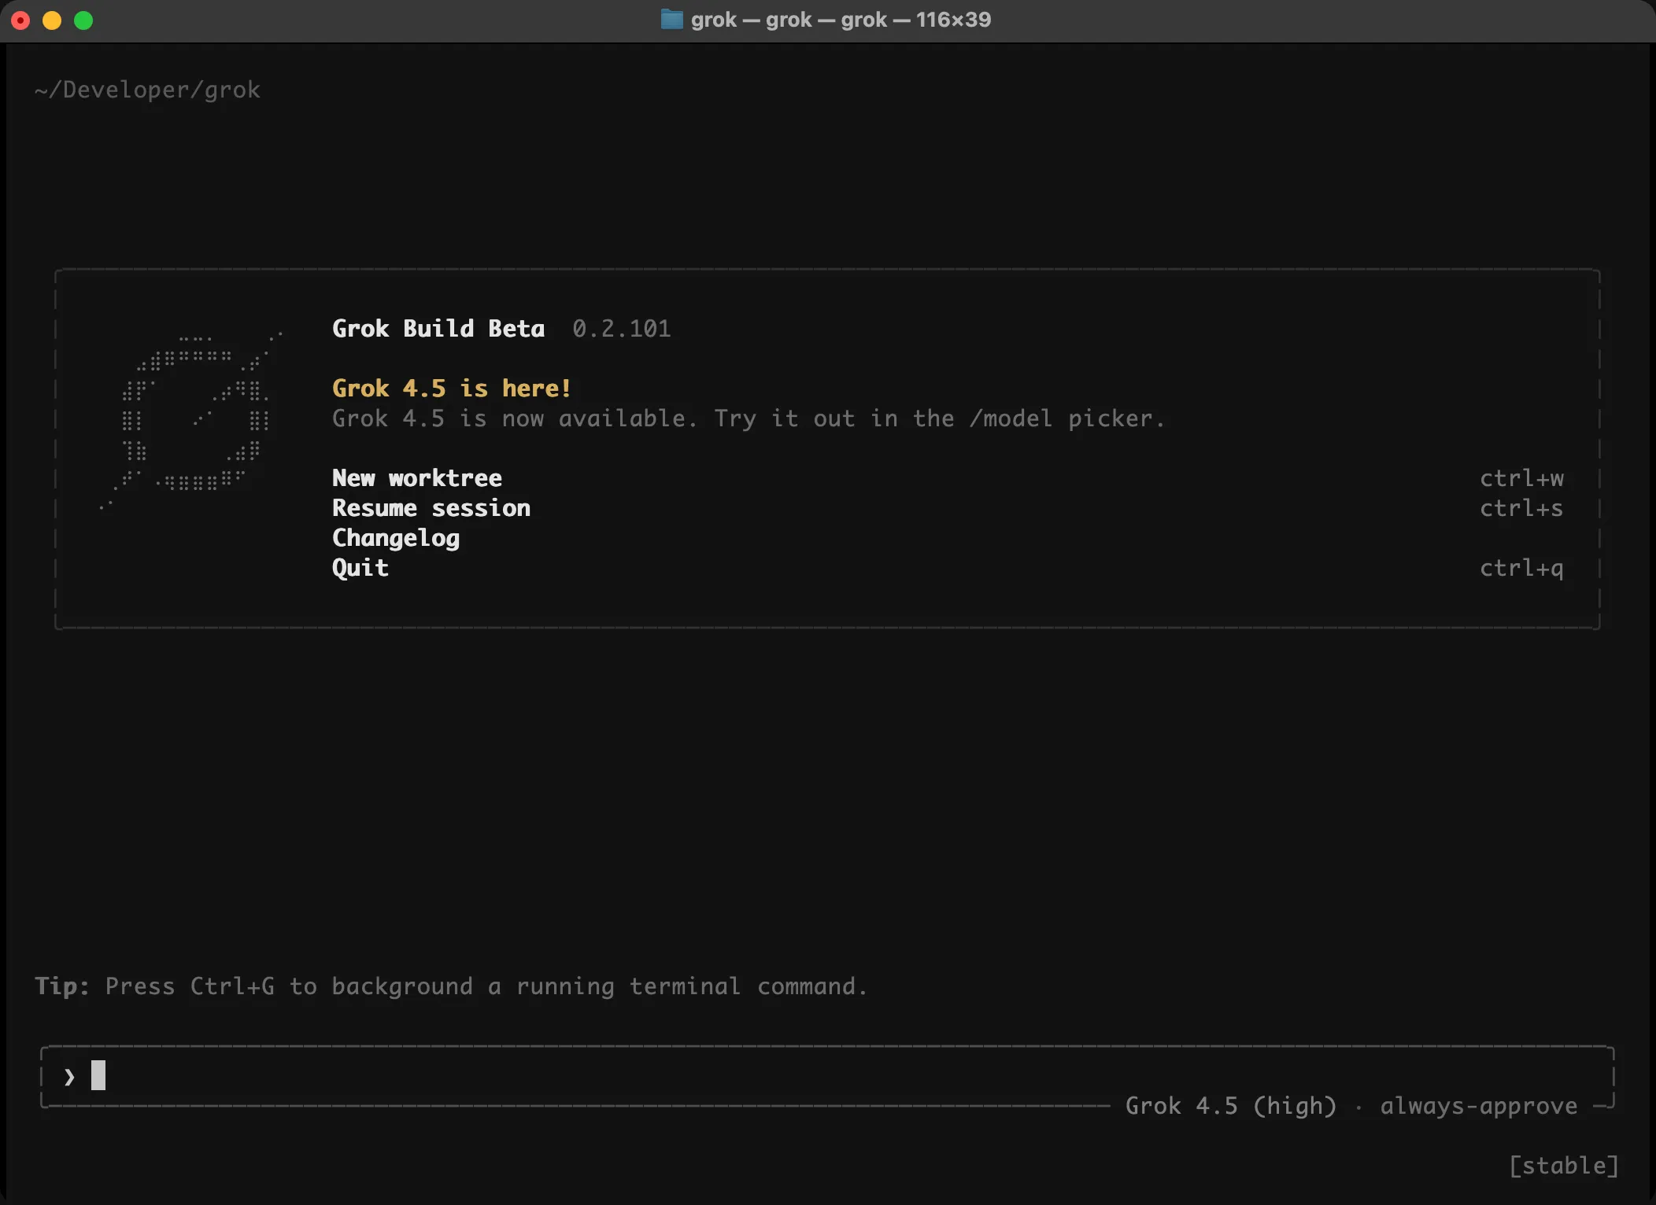Click the folder icon in the title bar
This screenshot has width=1656, height=1205.
click(671, 20)
